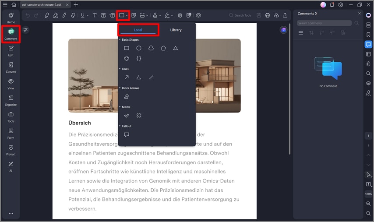Open the Comment section in sidebar

point(11,34)
